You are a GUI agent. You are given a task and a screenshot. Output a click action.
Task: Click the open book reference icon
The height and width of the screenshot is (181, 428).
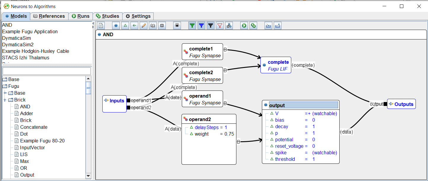click(153, 26)
